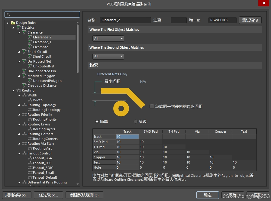Collapse the Clearance rule group

[x=19, y=32]
